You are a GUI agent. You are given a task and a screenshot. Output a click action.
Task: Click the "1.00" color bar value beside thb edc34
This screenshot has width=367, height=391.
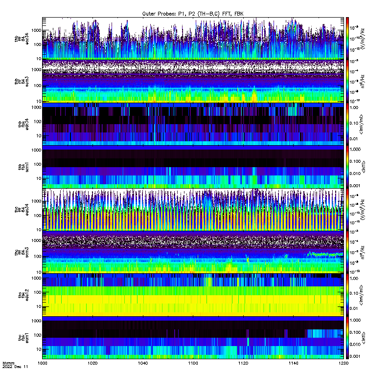click(x=354, y=108)
